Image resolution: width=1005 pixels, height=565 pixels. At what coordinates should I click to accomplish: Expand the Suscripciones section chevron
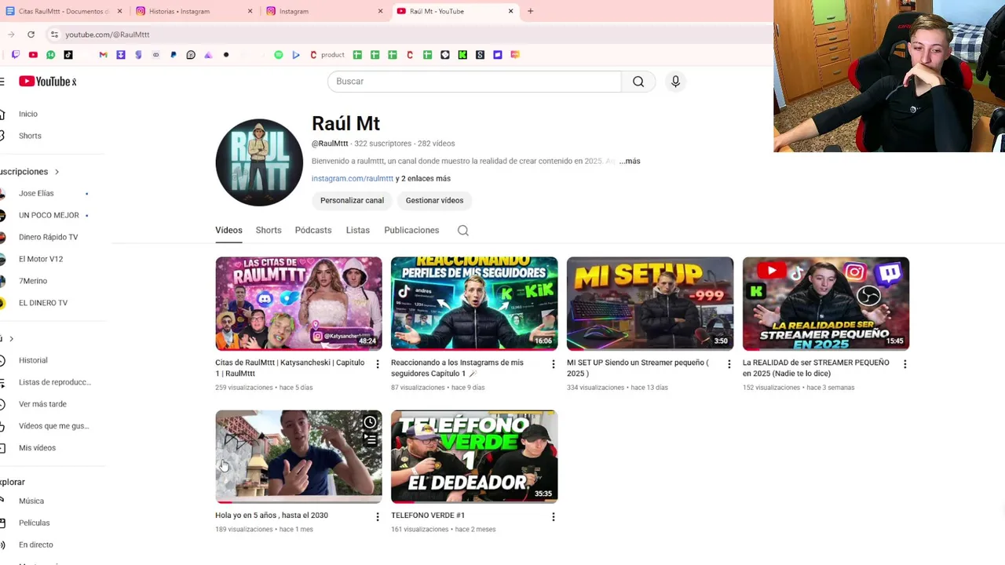(57, 172)
